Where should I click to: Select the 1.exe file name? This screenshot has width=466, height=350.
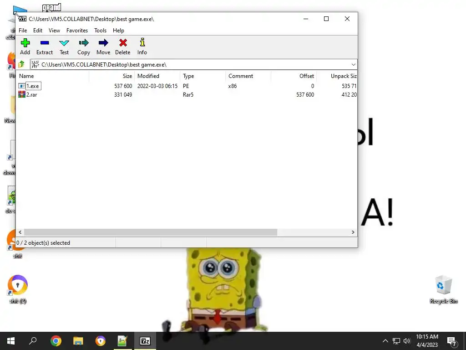pyautogui.click(x=33, y=86)
